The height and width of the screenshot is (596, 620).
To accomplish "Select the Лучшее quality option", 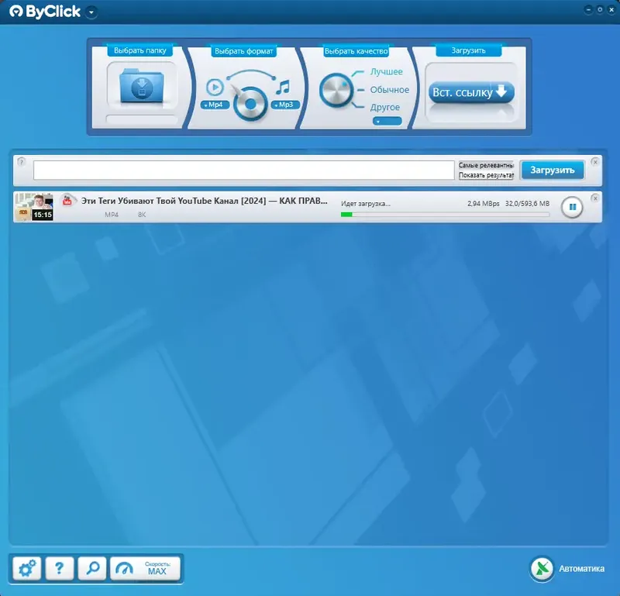I will tap(388, 71).
